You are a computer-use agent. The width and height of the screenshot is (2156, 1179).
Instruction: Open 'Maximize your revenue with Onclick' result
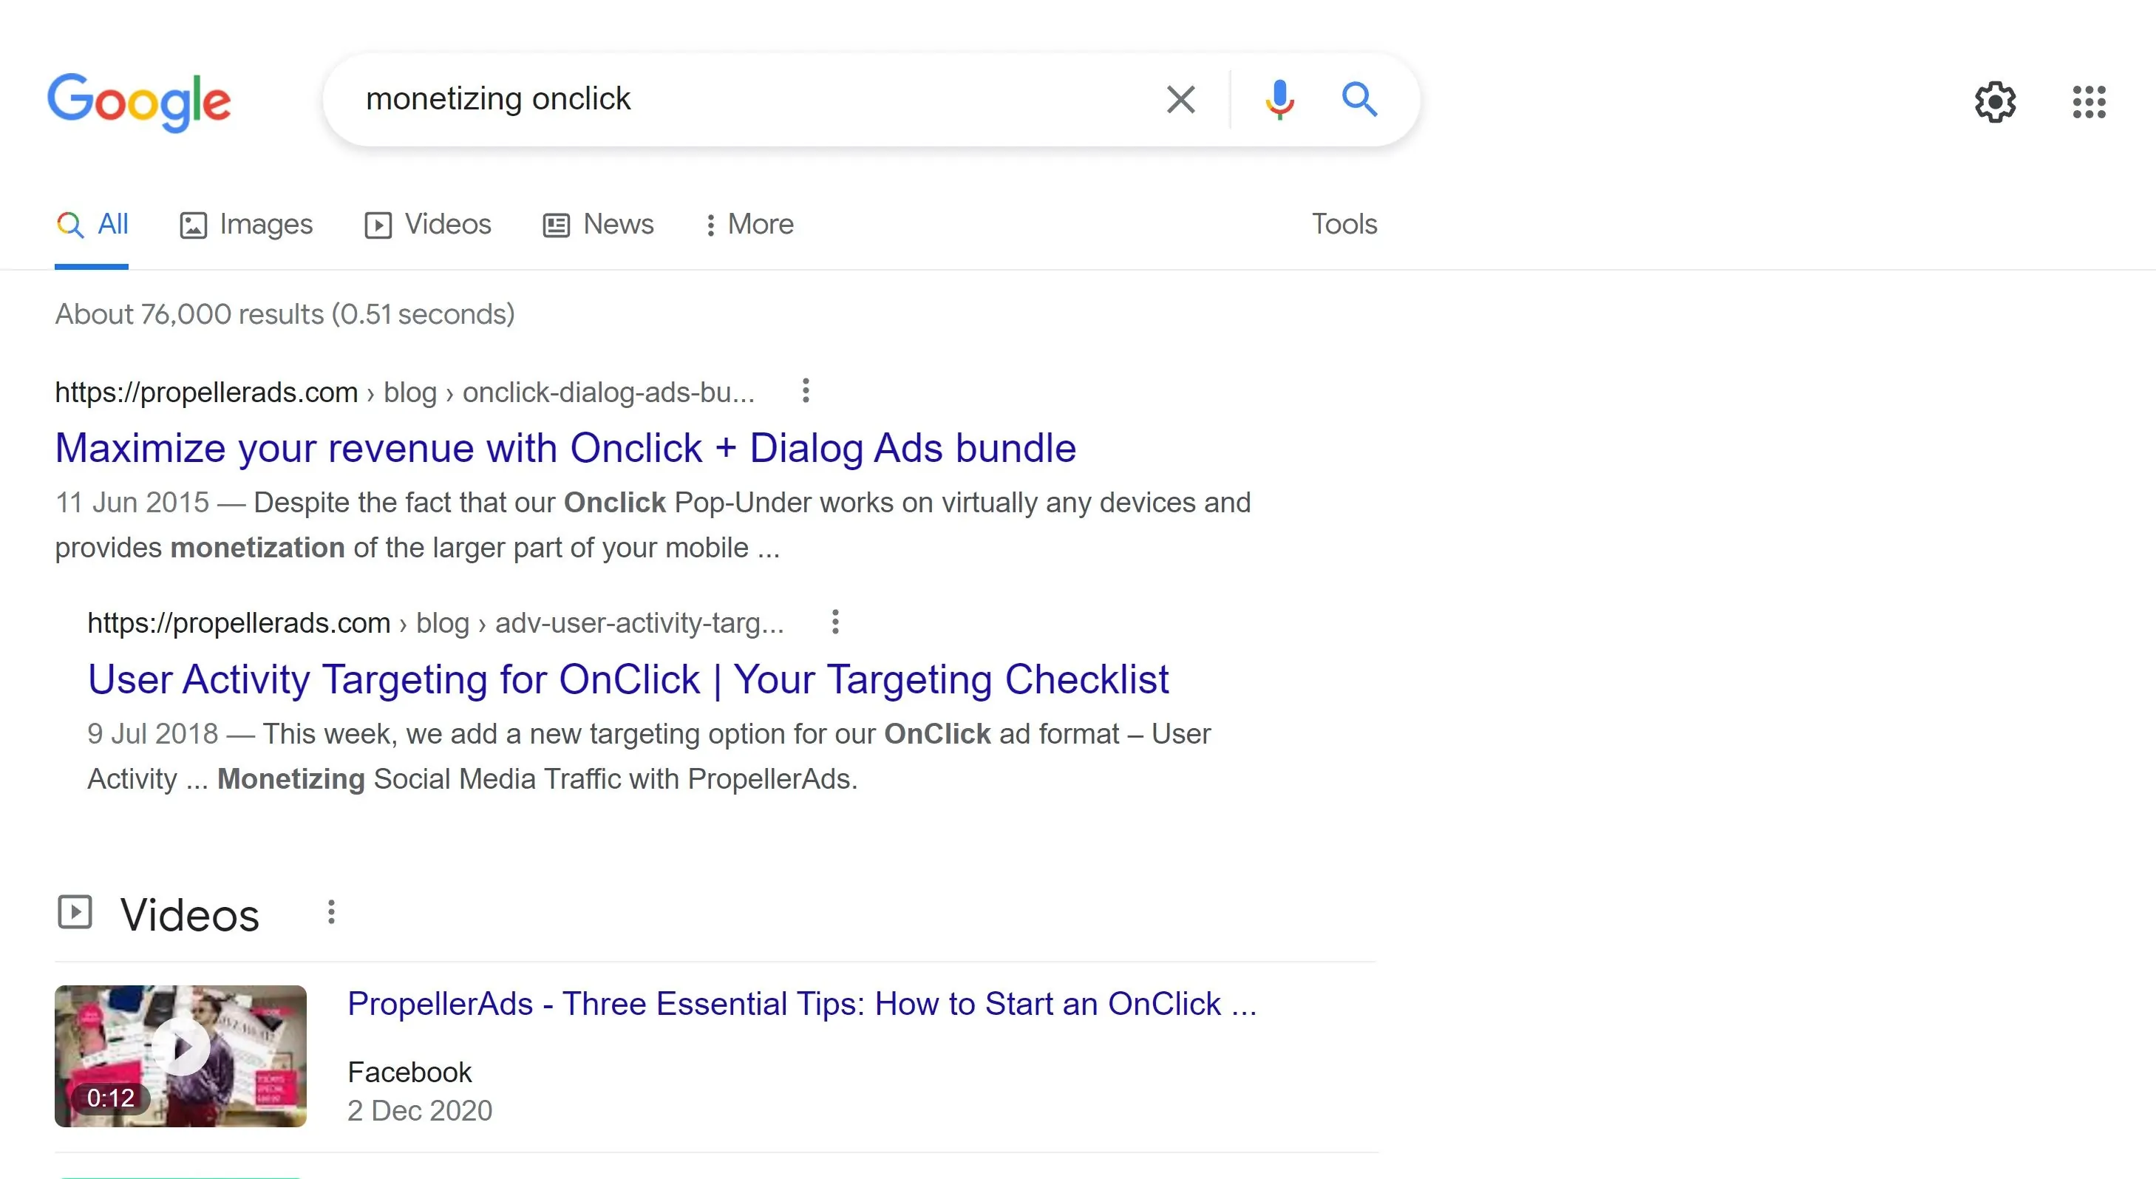click(565, 449)
